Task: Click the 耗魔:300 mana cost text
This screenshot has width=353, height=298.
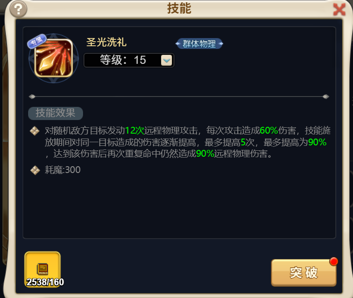Action: pyautogui.click(x=63, y=170)
